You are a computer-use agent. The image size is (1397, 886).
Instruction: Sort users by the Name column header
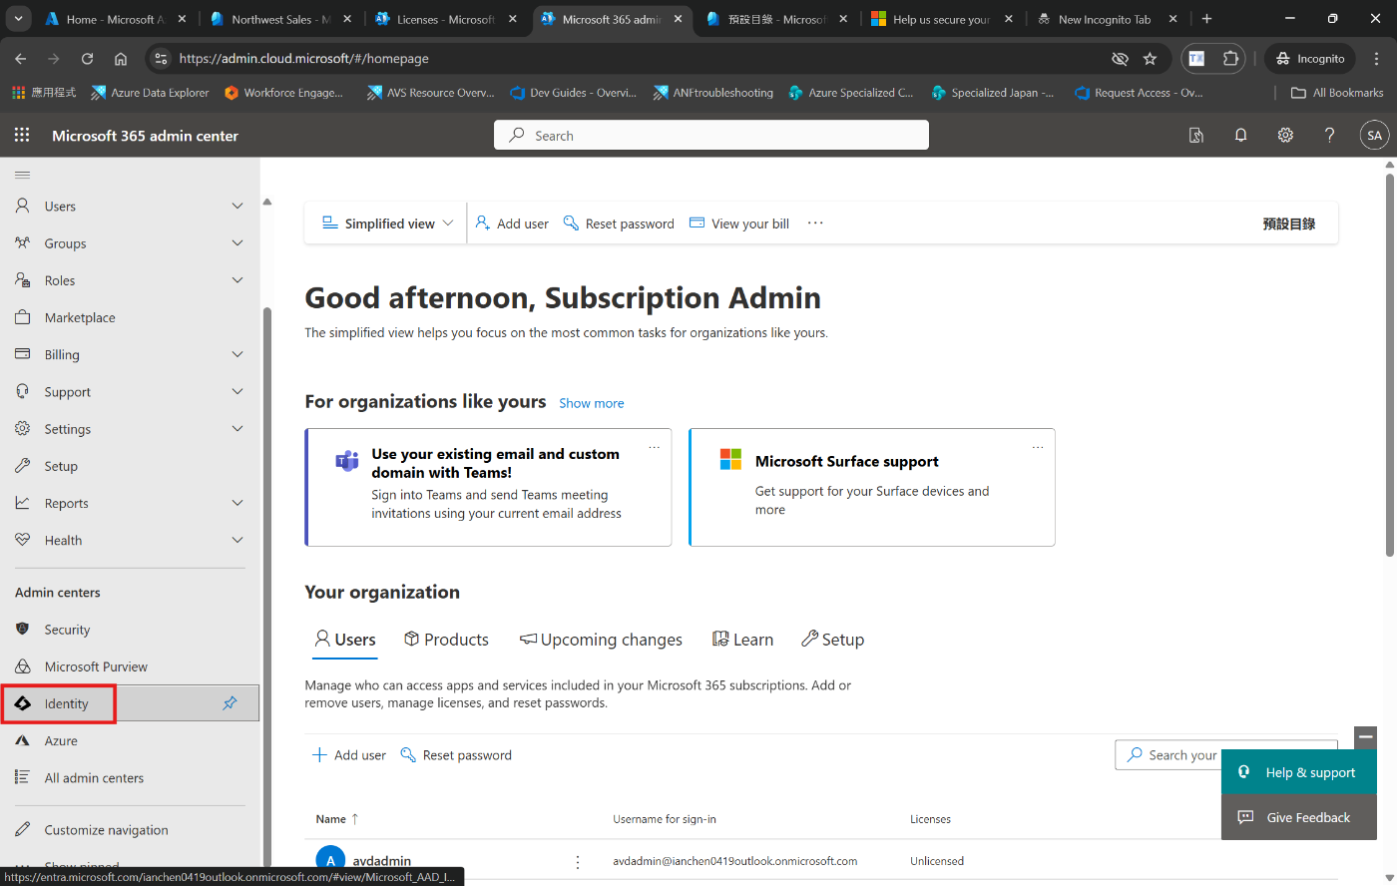coord(337,819)
